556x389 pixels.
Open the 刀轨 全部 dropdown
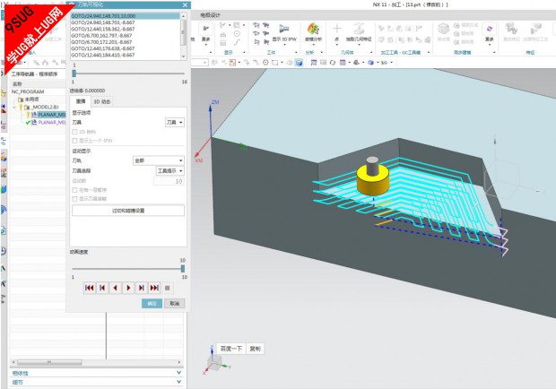pos(159,160)
